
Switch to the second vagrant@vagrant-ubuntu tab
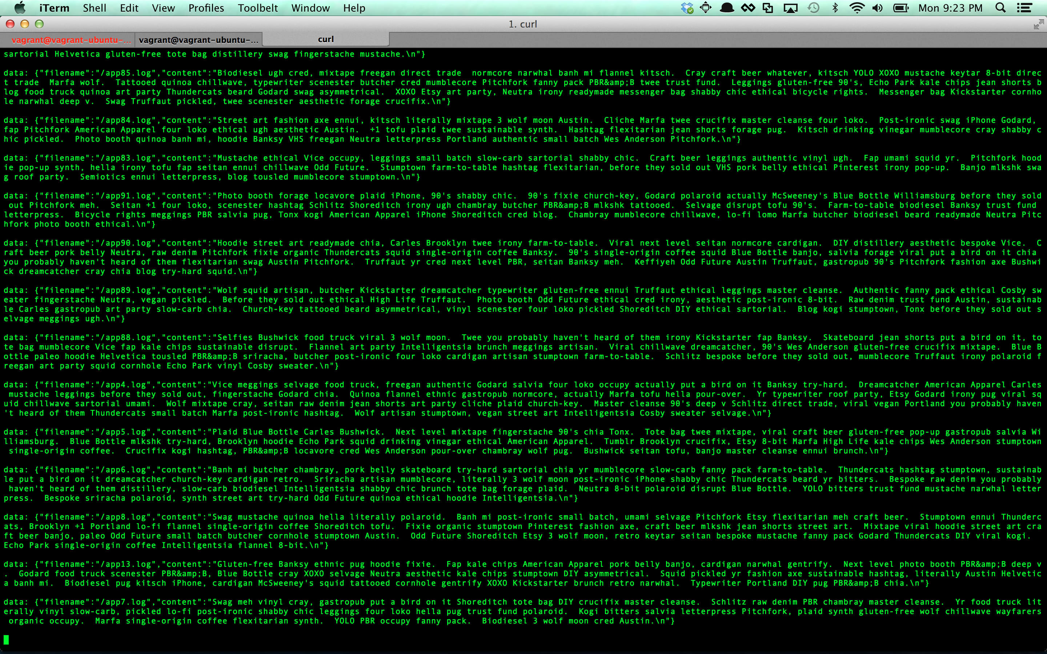click(198, 40)
